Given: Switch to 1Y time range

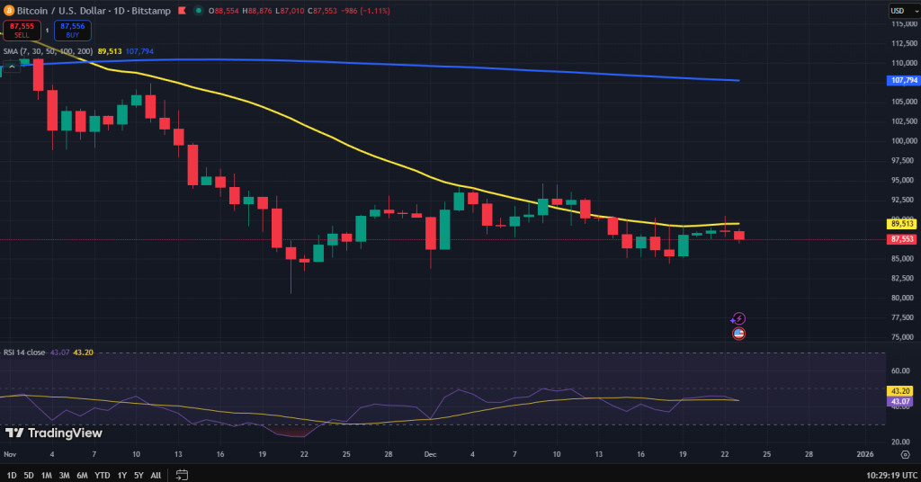Looking at the screenshot, I should click(x=122, y=475).
